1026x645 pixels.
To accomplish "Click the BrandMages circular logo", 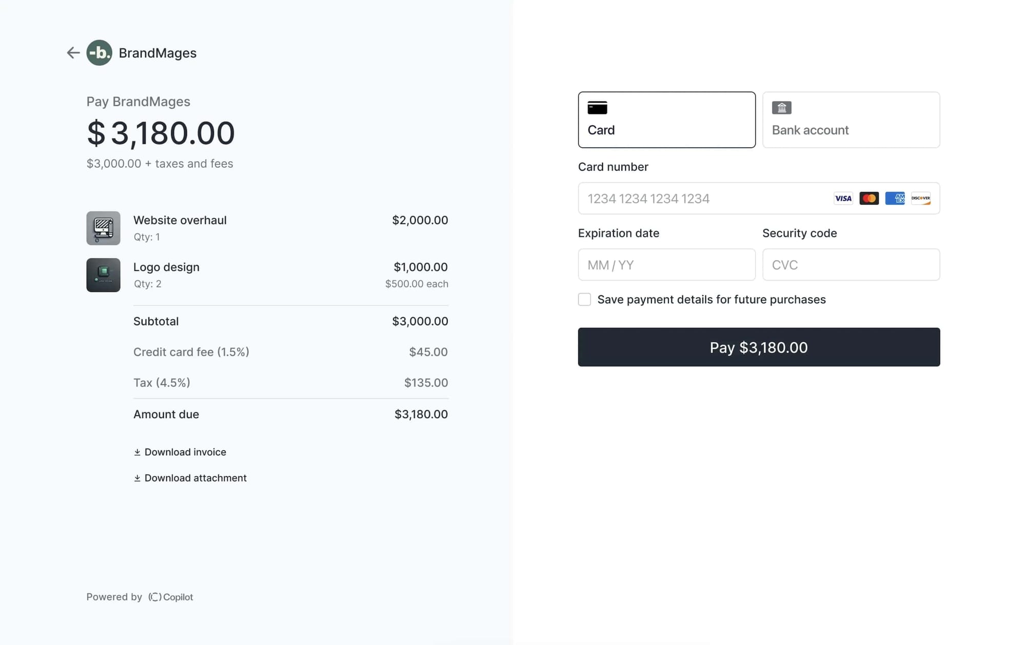I will coord(99,52).
